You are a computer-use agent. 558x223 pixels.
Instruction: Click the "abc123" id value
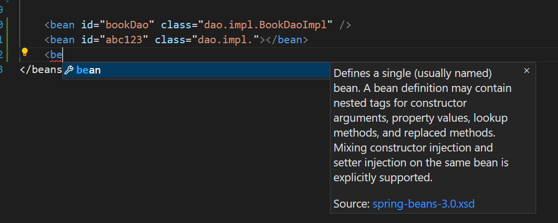point(124,40)
